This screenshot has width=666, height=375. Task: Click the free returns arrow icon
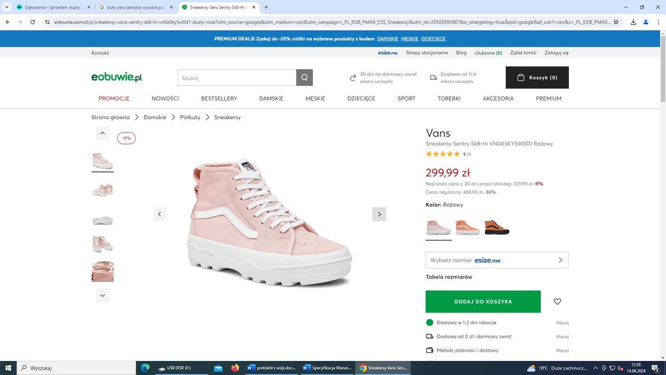coord(352,78)
